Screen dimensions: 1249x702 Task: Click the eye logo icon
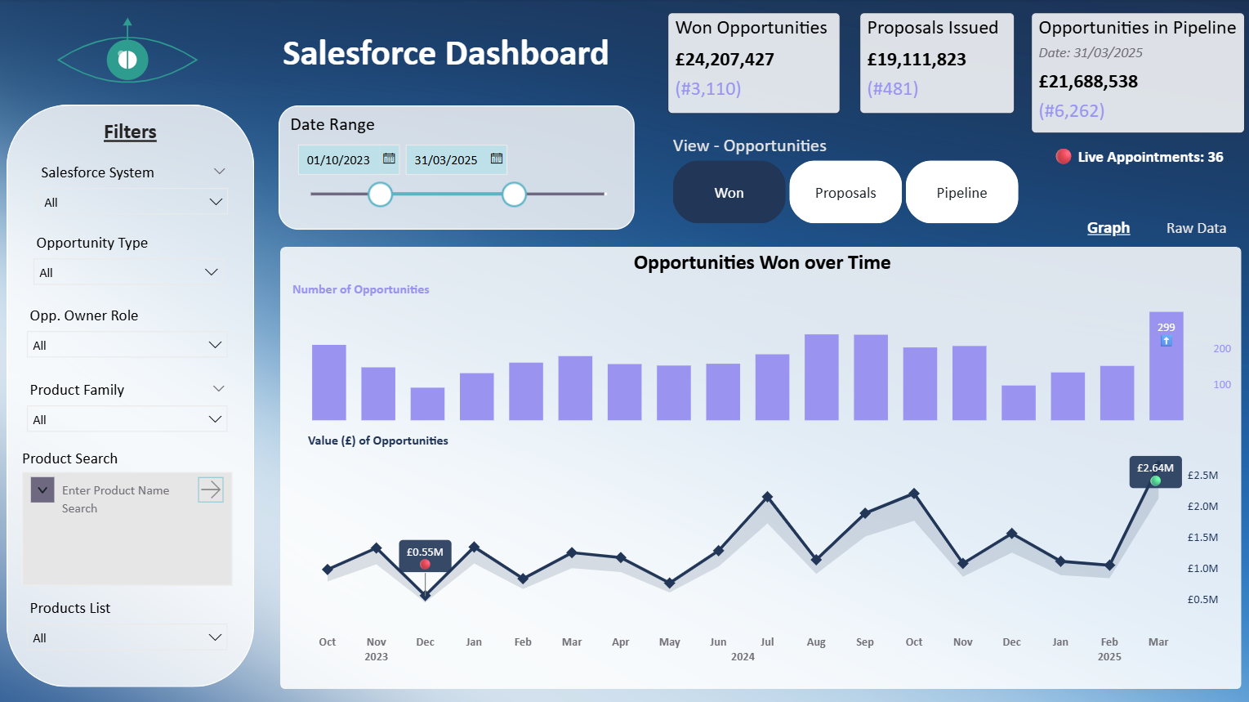[x=127, y=51]
